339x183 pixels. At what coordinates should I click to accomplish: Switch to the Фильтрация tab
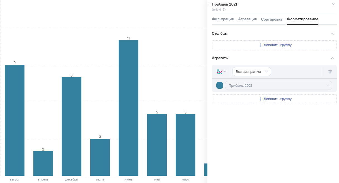[222, 19]
